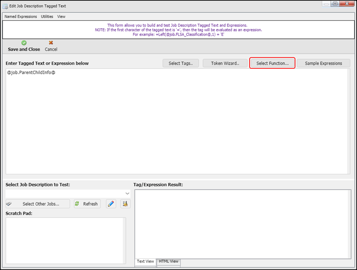Open the Named Expressions menu

click(x=20, y=17)
